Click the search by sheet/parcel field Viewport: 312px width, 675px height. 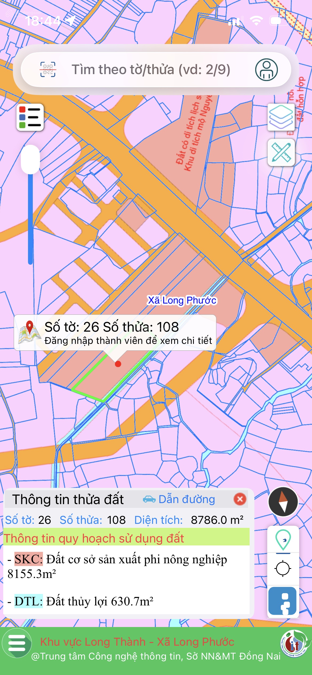pyautogui.click(x=151, y=70)
